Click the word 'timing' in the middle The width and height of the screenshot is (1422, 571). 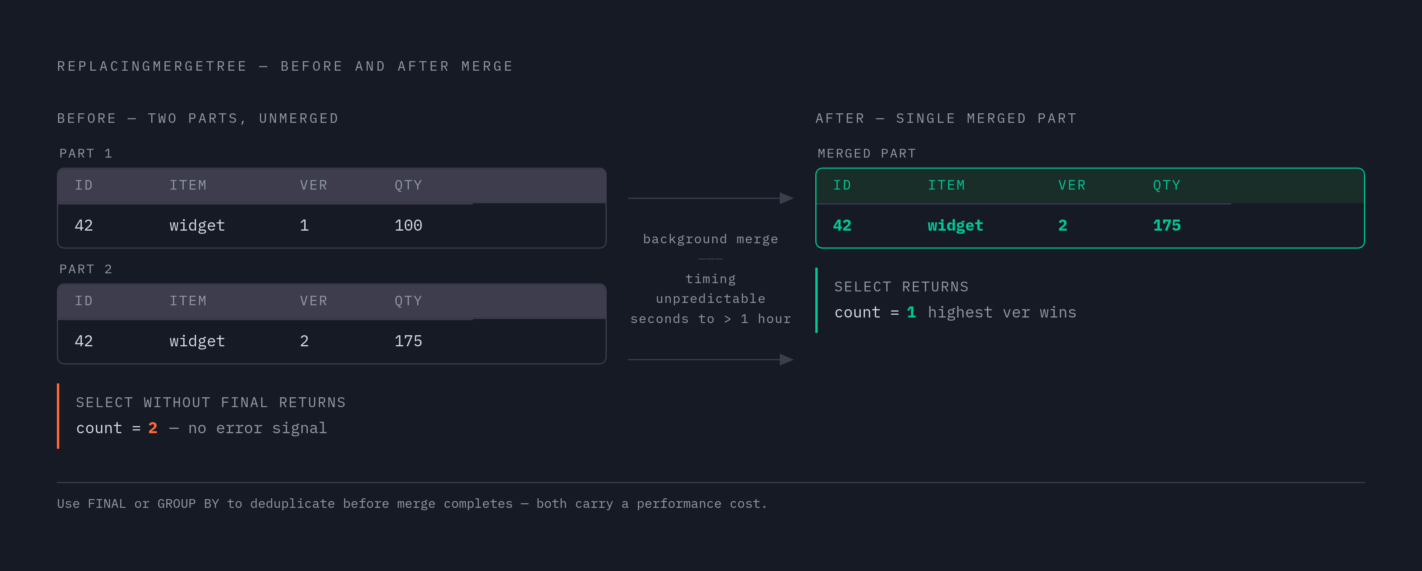tap(711, 279)
